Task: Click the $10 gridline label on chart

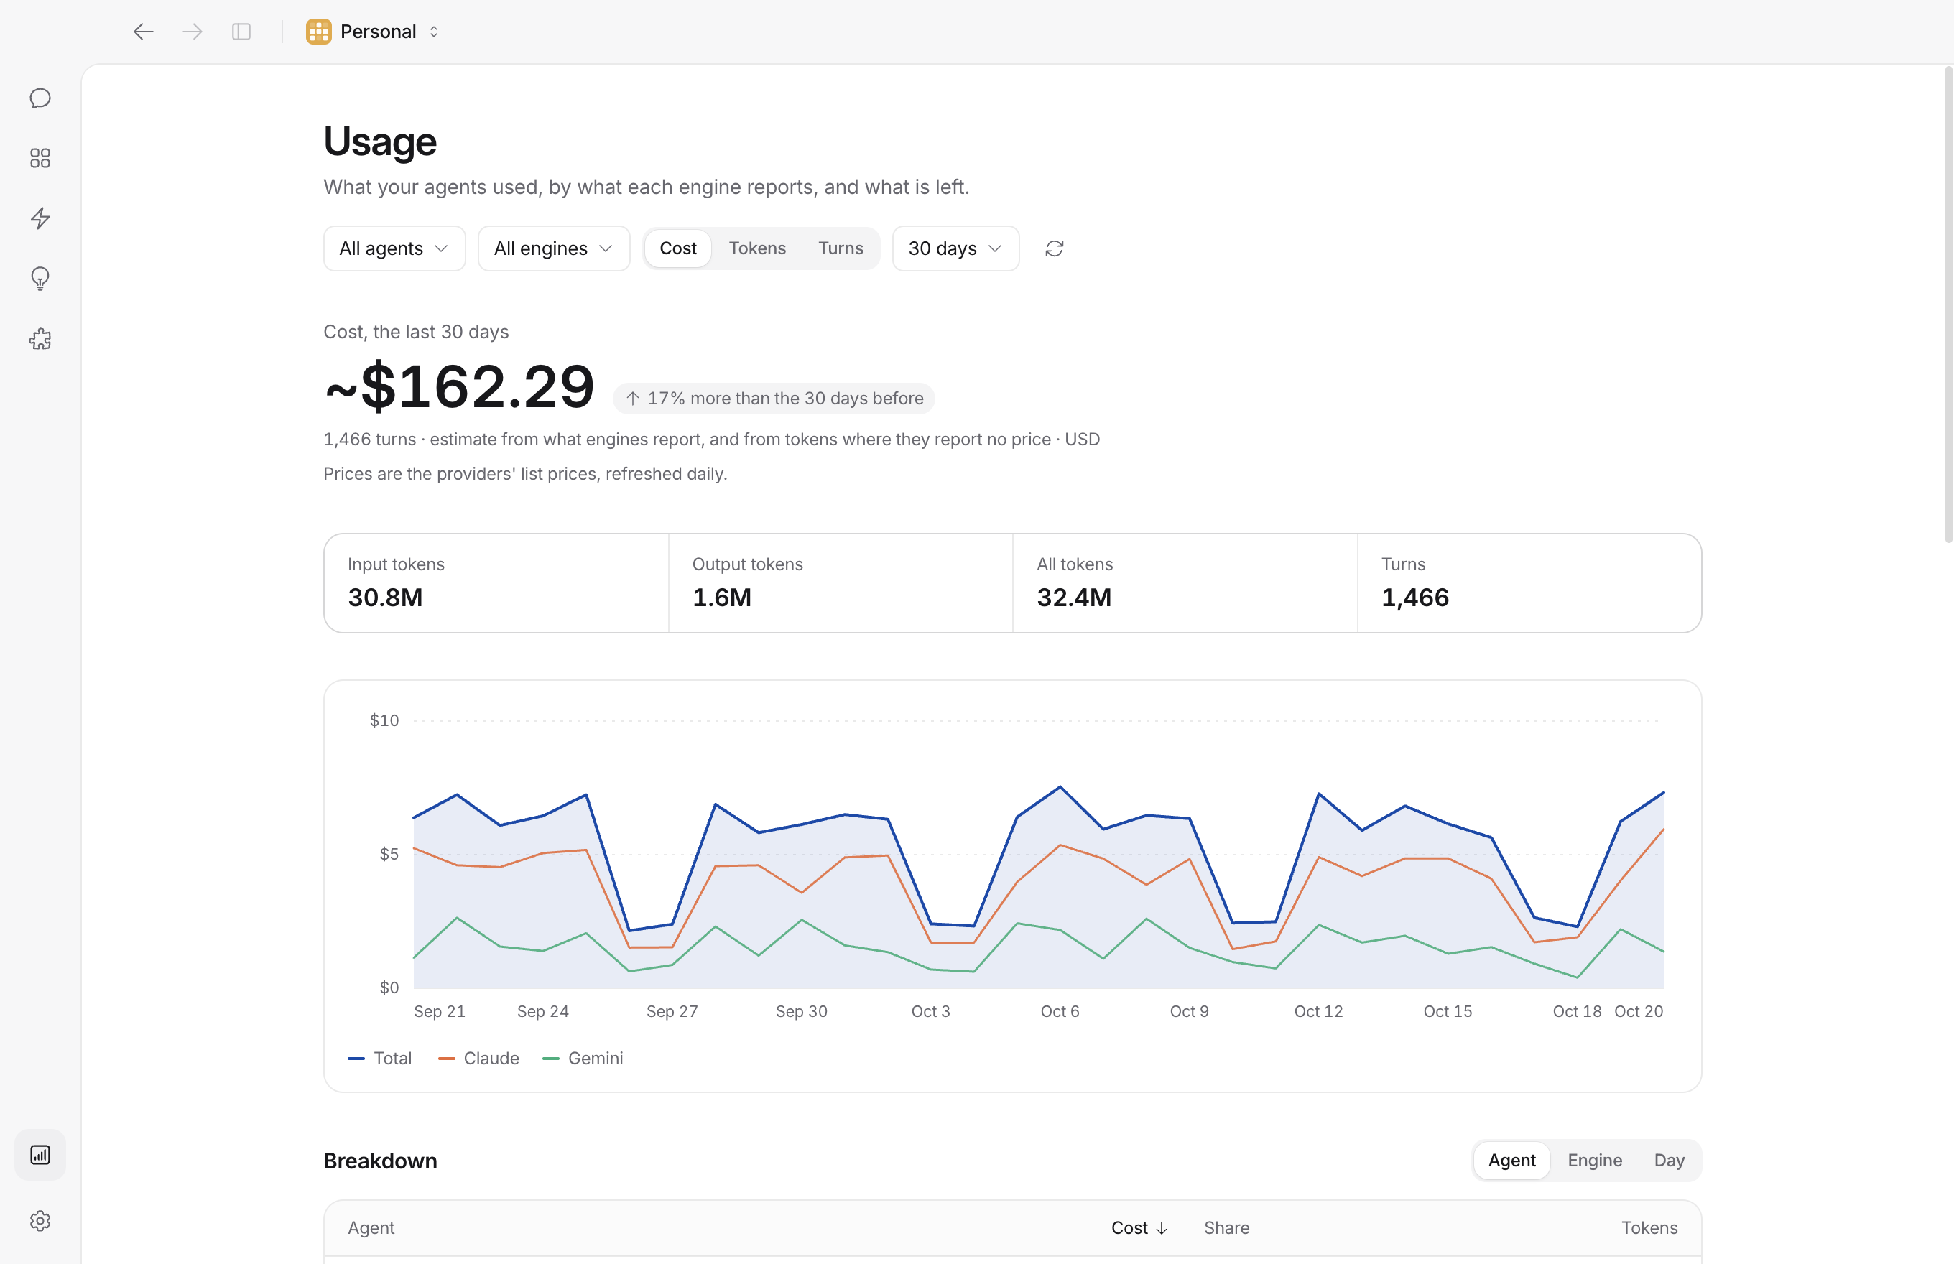Action: [x=384, y=720]
